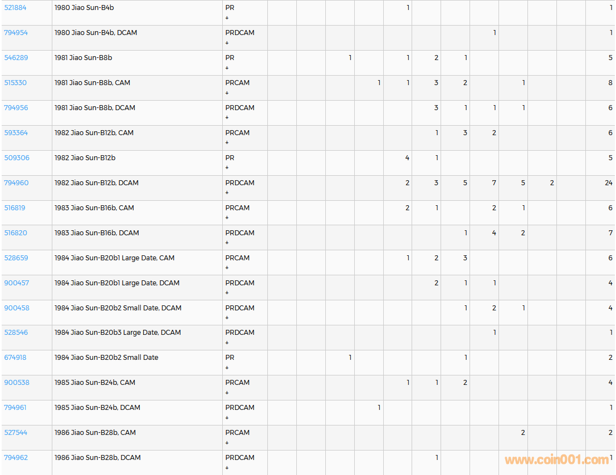Open coin ID link 527544

pyautogui.click(x=16, y=433)
